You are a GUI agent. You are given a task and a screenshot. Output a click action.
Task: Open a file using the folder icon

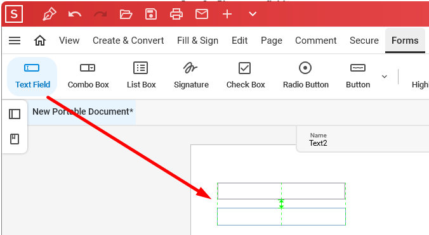click(x=126, y=14)
